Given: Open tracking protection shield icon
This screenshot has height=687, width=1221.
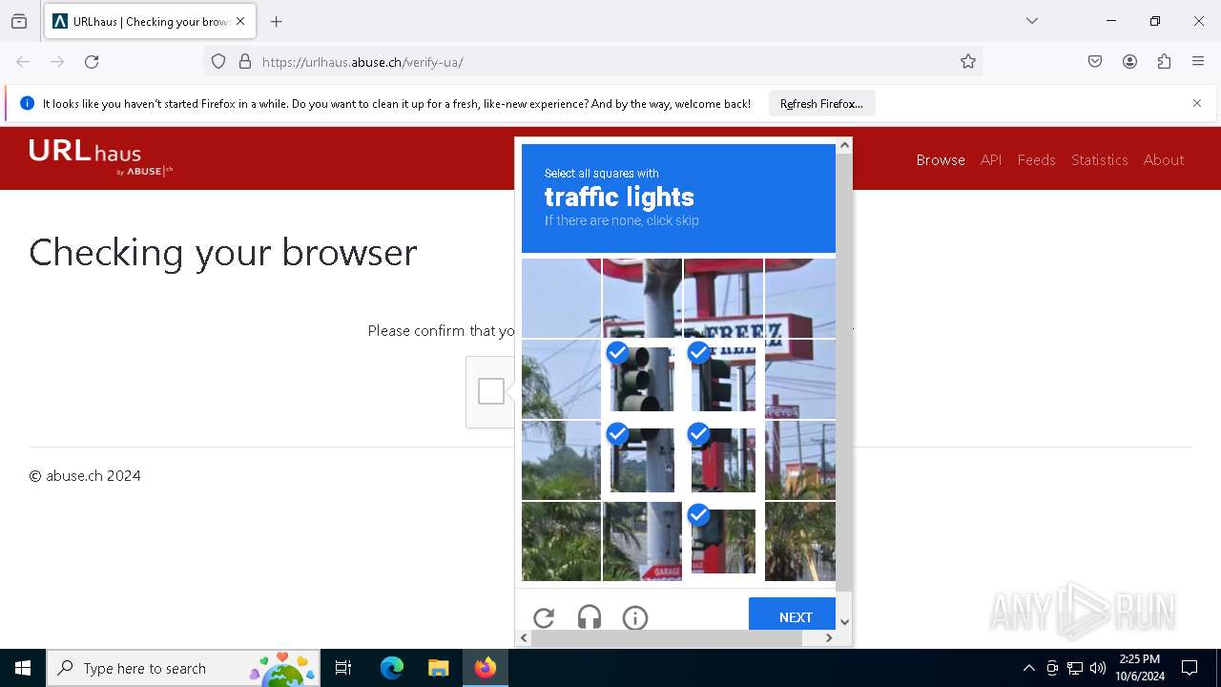Looking at the screenshot, I should (x=218, y=62).
